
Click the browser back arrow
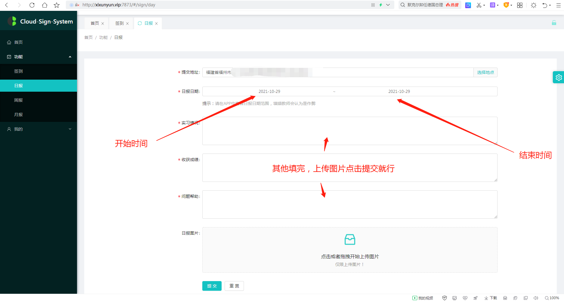click(x=7, y=5)
